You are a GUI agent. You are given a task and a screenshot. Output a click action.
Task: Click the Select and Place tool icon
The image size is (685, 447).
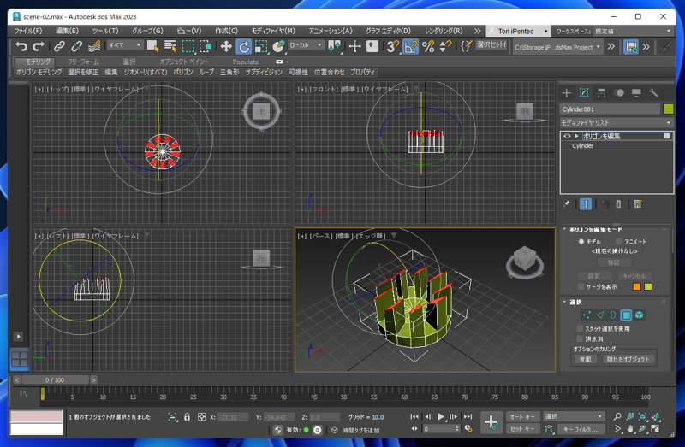pos(278,46)
